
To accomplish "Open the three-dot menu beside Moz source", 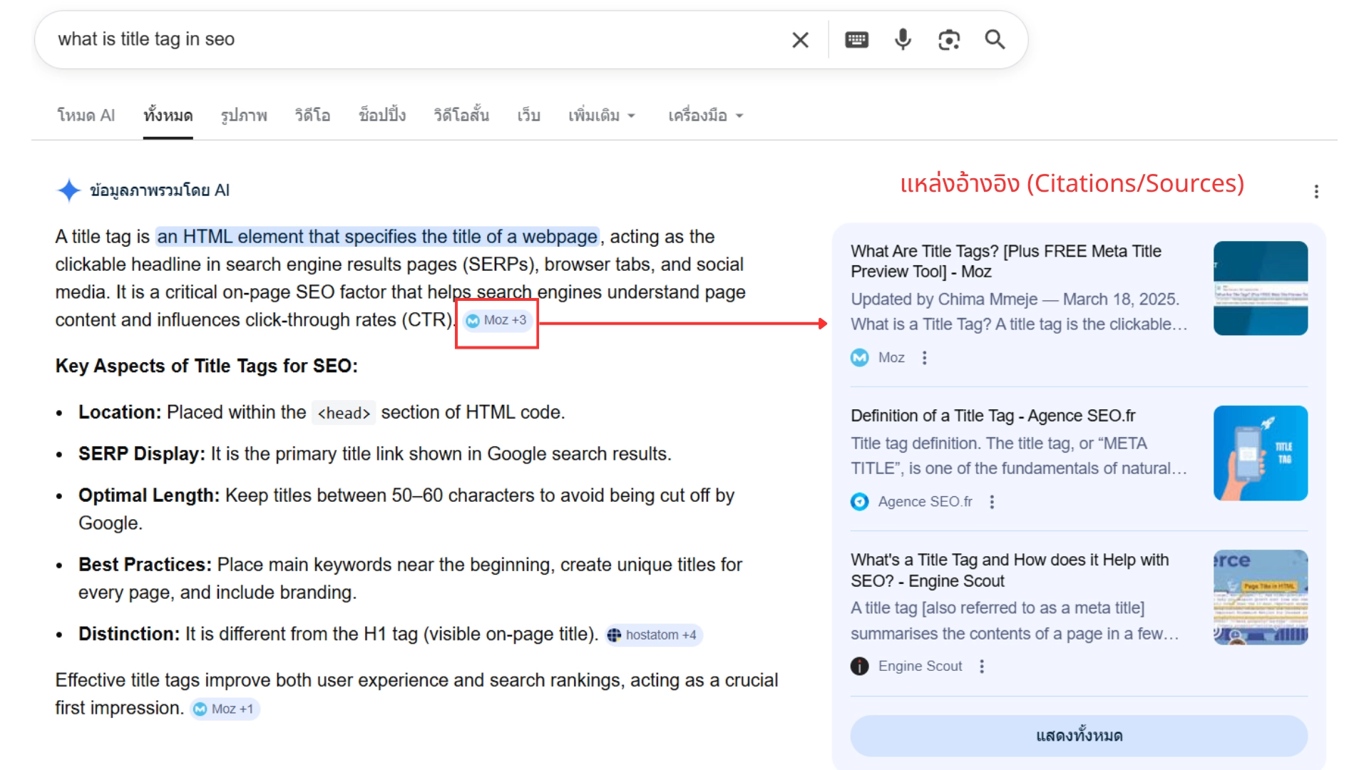I will coord(925,358).
